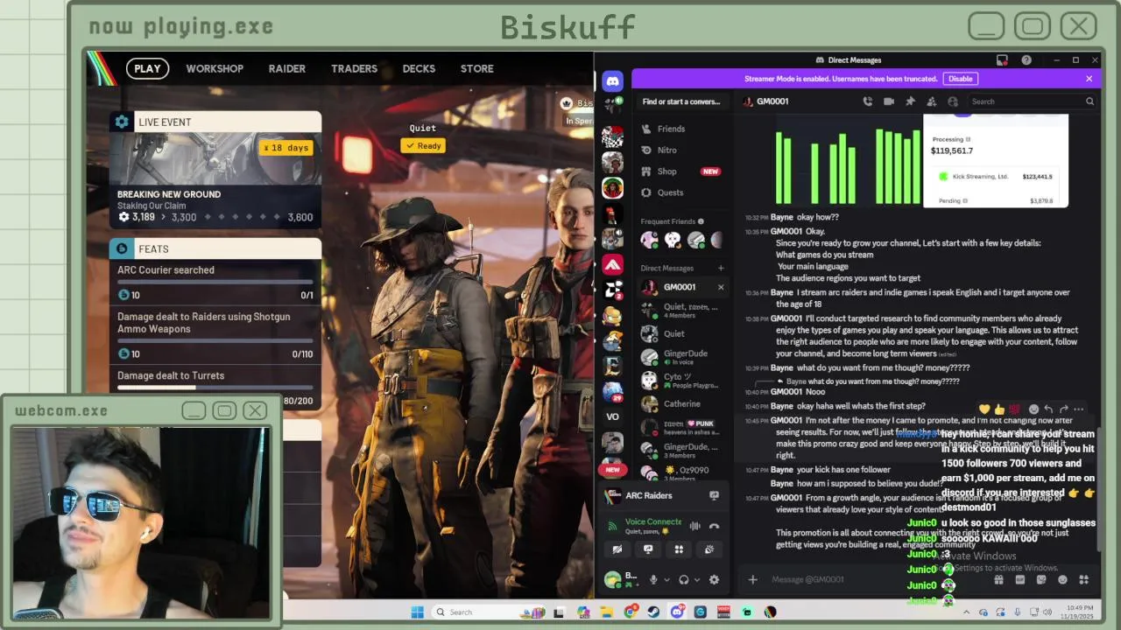Reply to the hovered message arrow icon
The image size is (1121, 630).
1048,409
